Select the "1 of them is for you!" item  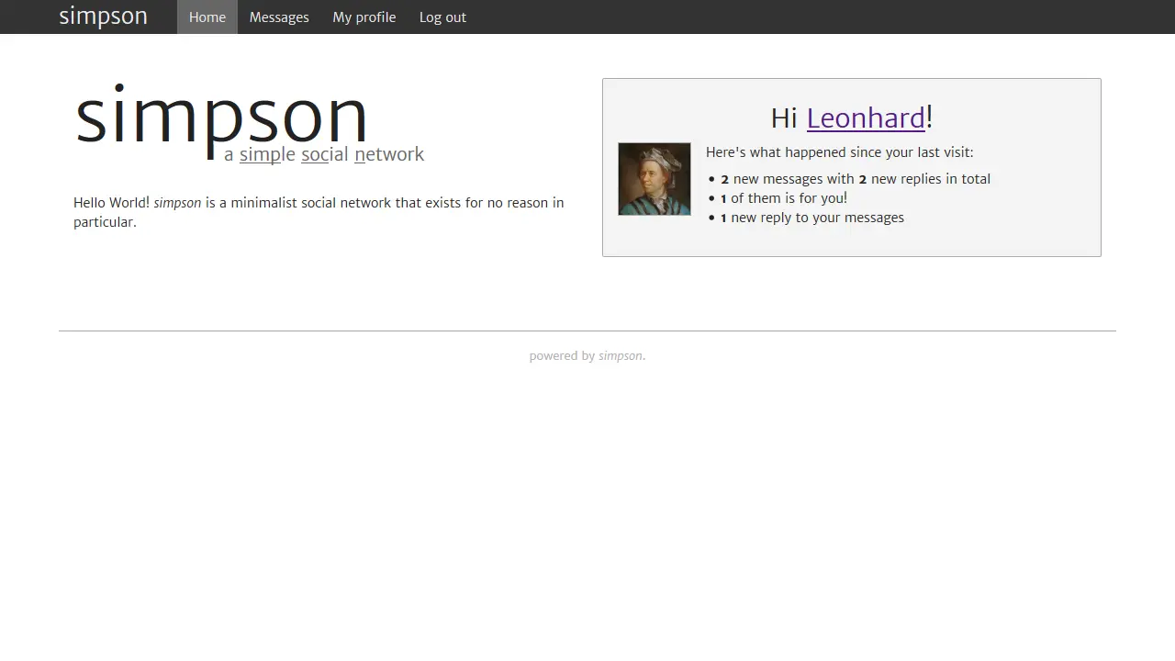tap(784, 198)
